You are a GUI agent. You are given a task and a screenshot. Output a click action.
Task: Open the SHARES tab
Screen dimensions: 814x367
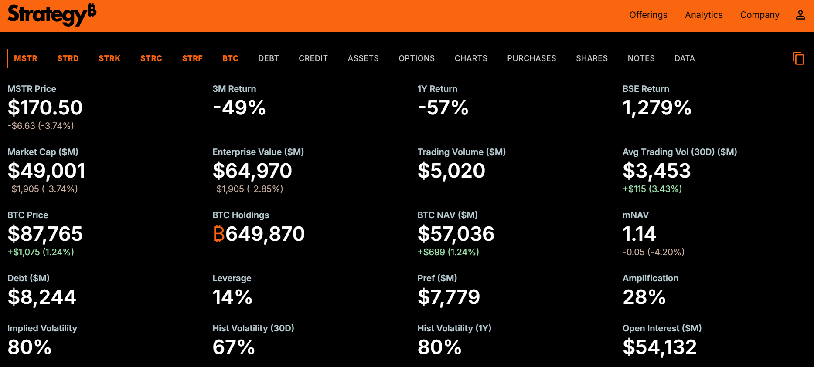coord(592,58)
